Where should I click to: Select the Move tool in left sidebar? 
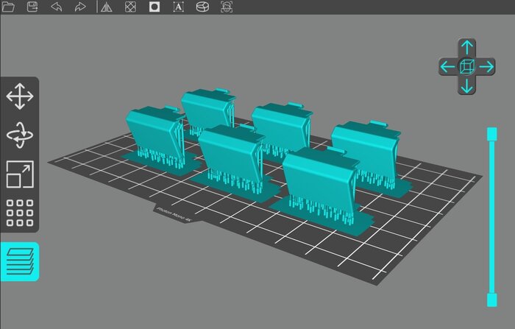coord(19,96)
